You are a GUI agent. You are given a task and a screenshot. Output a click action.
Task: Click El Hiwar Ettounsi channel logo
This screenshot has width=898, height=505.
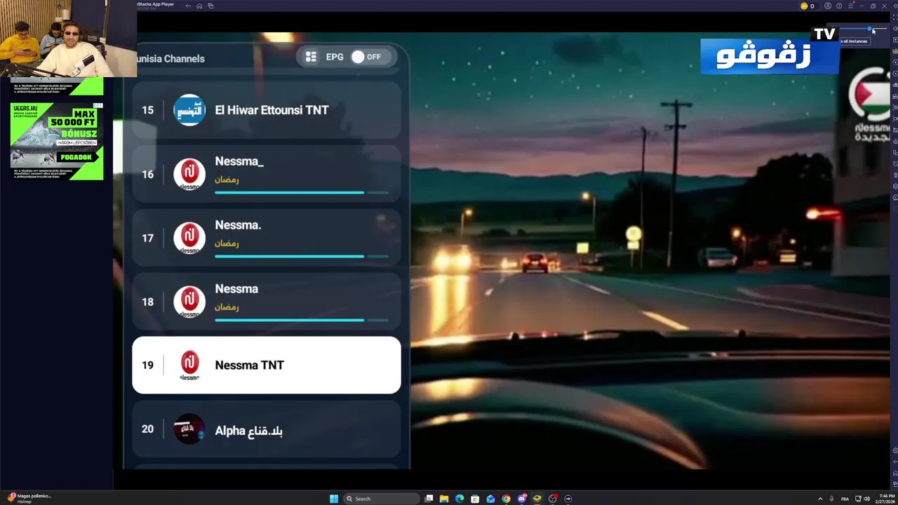click(x=189, y=110)
